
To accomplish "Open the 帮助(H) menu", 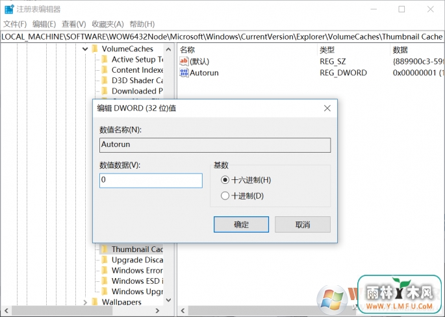I will pyautogui.click(x=142, y=24).
